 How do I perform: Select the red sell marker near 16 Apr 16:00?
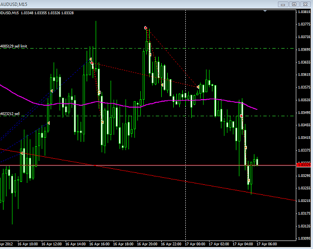(92, 63)
